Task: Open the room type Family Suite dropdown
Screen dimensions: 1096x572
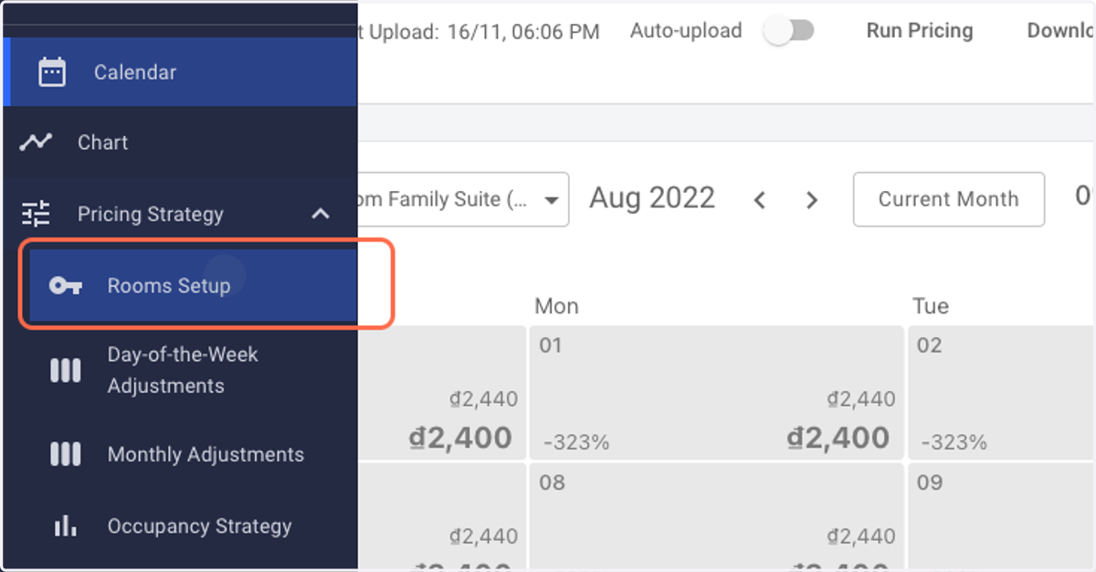Action: 463,199
